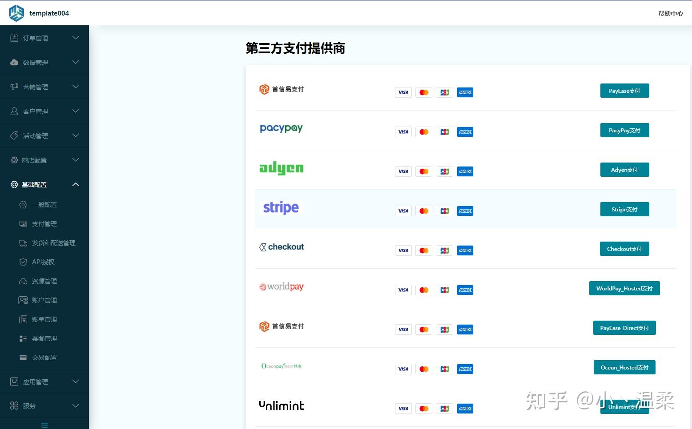Image resolution: width=692 pixels, height=429 pixels.
Task: Click the 服务 grid icon
Action: coord(14,405)
